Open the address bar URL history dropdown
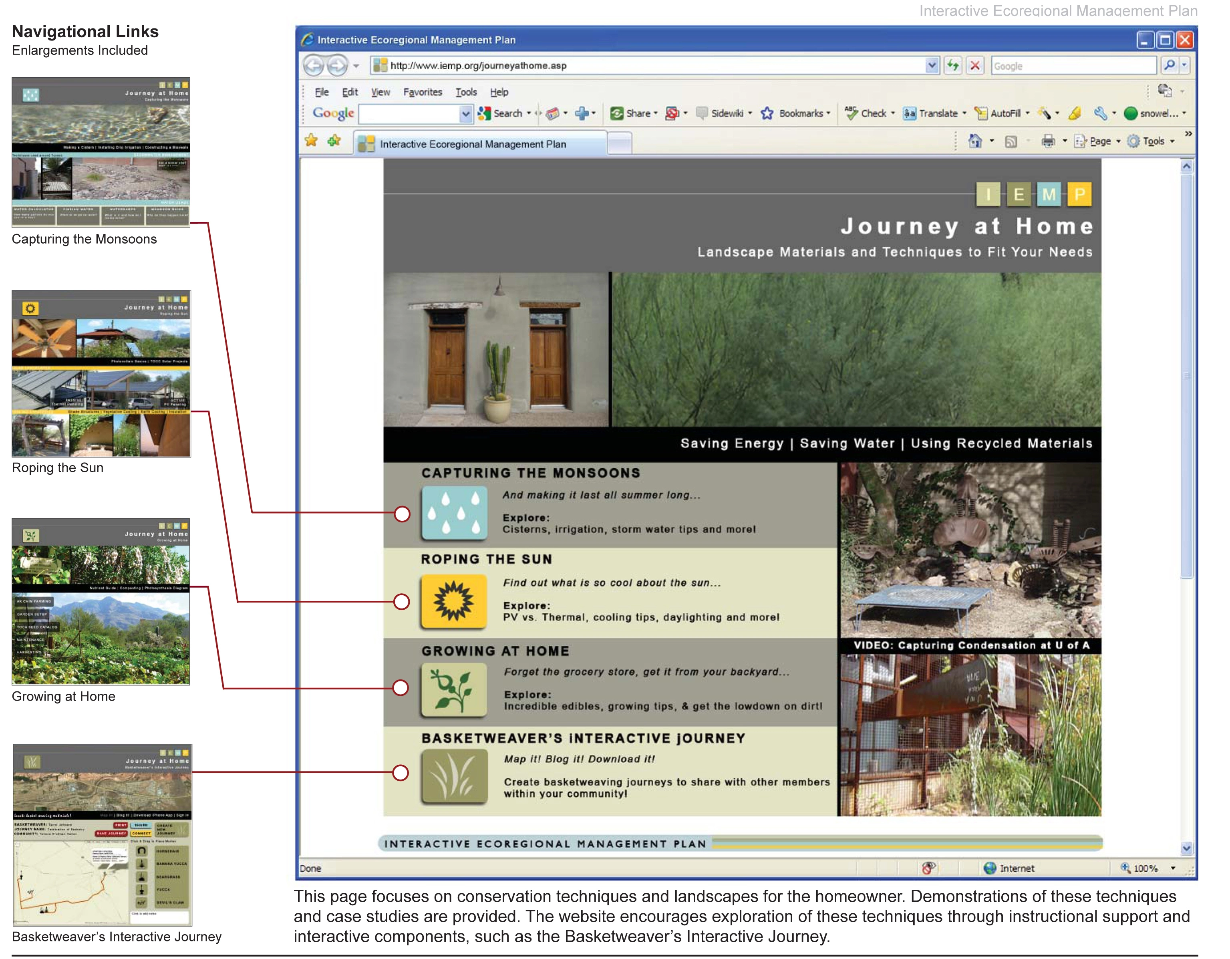This screenshot has height=959, width=1230. (932, 65)
